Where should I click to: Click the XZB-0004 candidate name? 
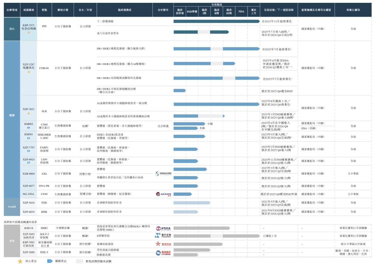[29, 174]
